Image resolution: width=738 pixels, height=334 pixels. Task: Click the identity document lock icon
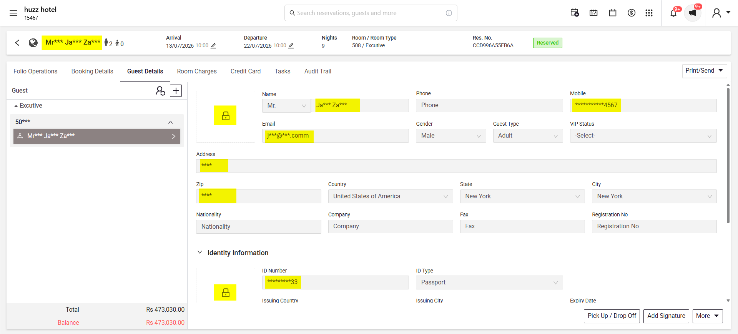[x=225, y=292]
